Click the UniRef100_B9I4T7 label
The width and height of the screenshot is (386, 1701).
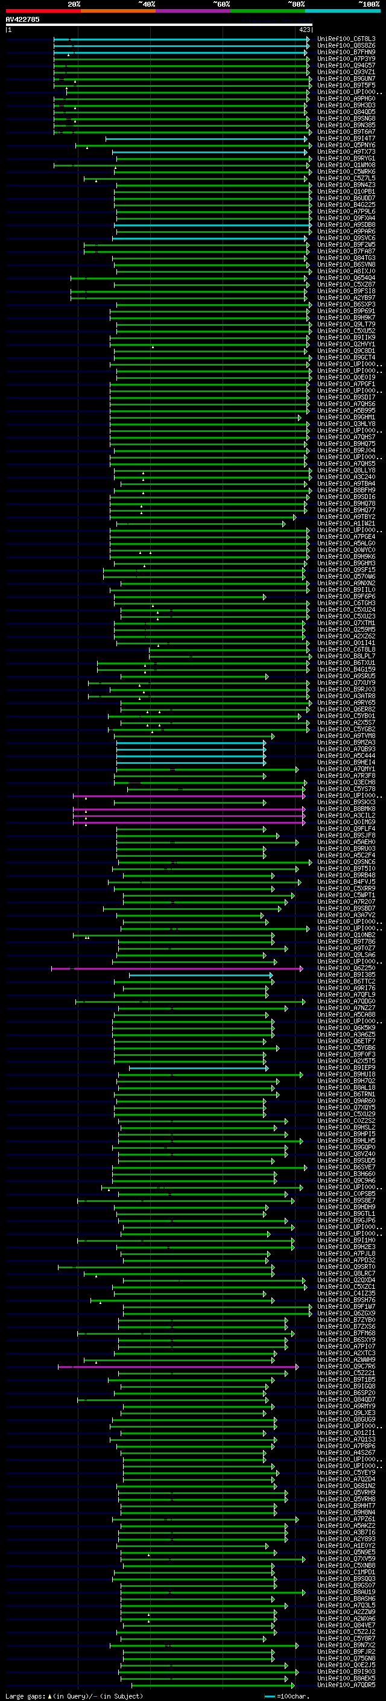(x=346, y=139)
